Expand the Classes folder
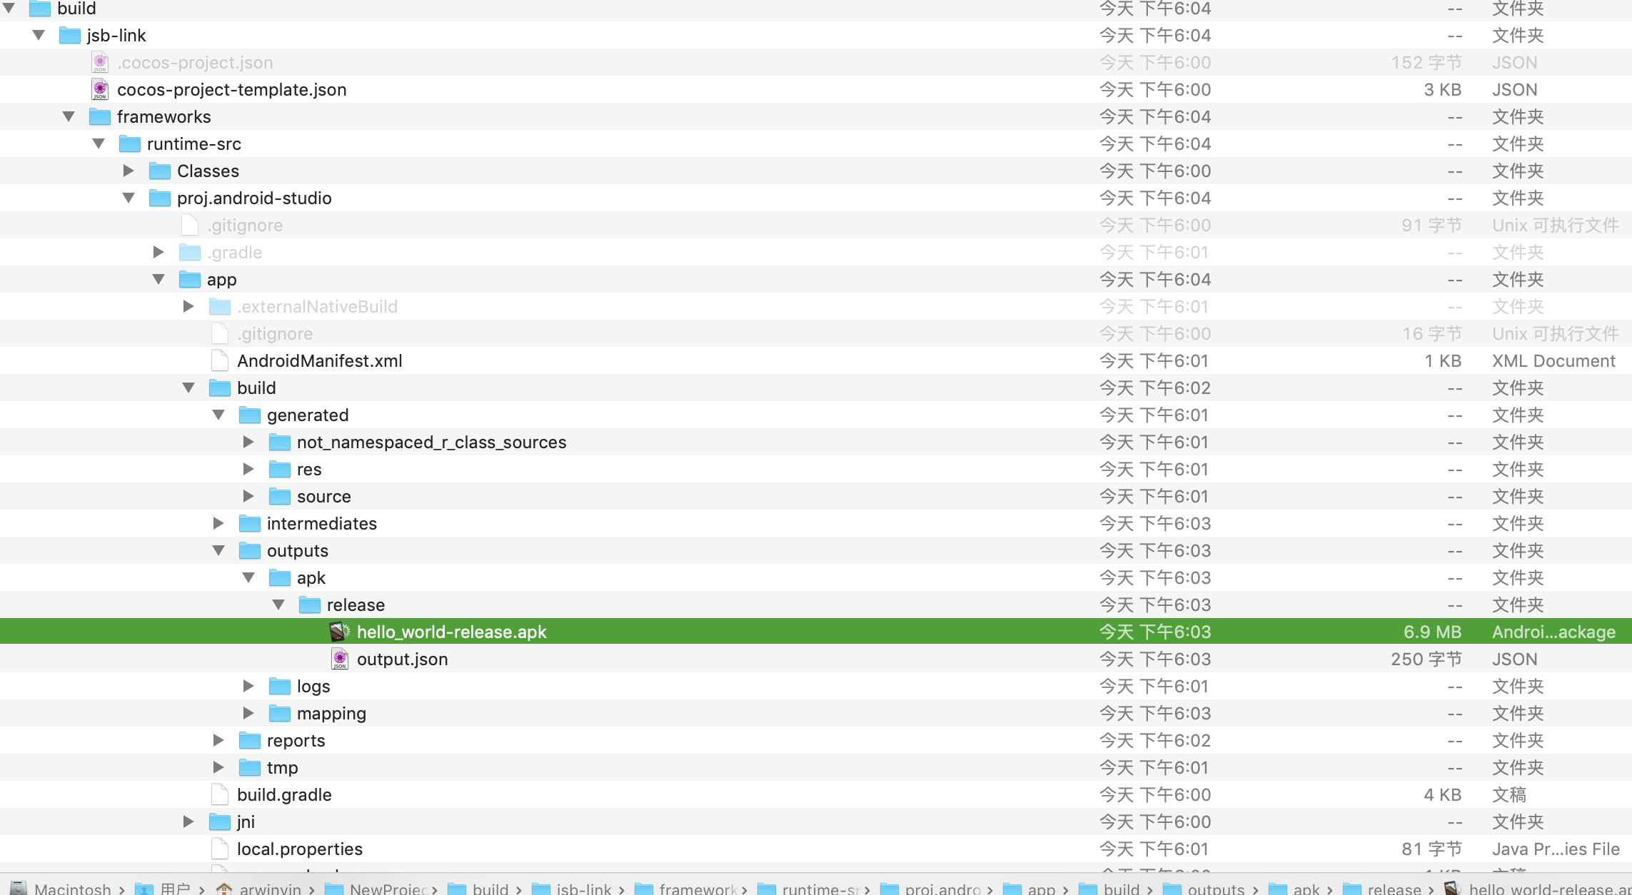The width and height of the screenshot is (1632, 895). pos(129,171)
